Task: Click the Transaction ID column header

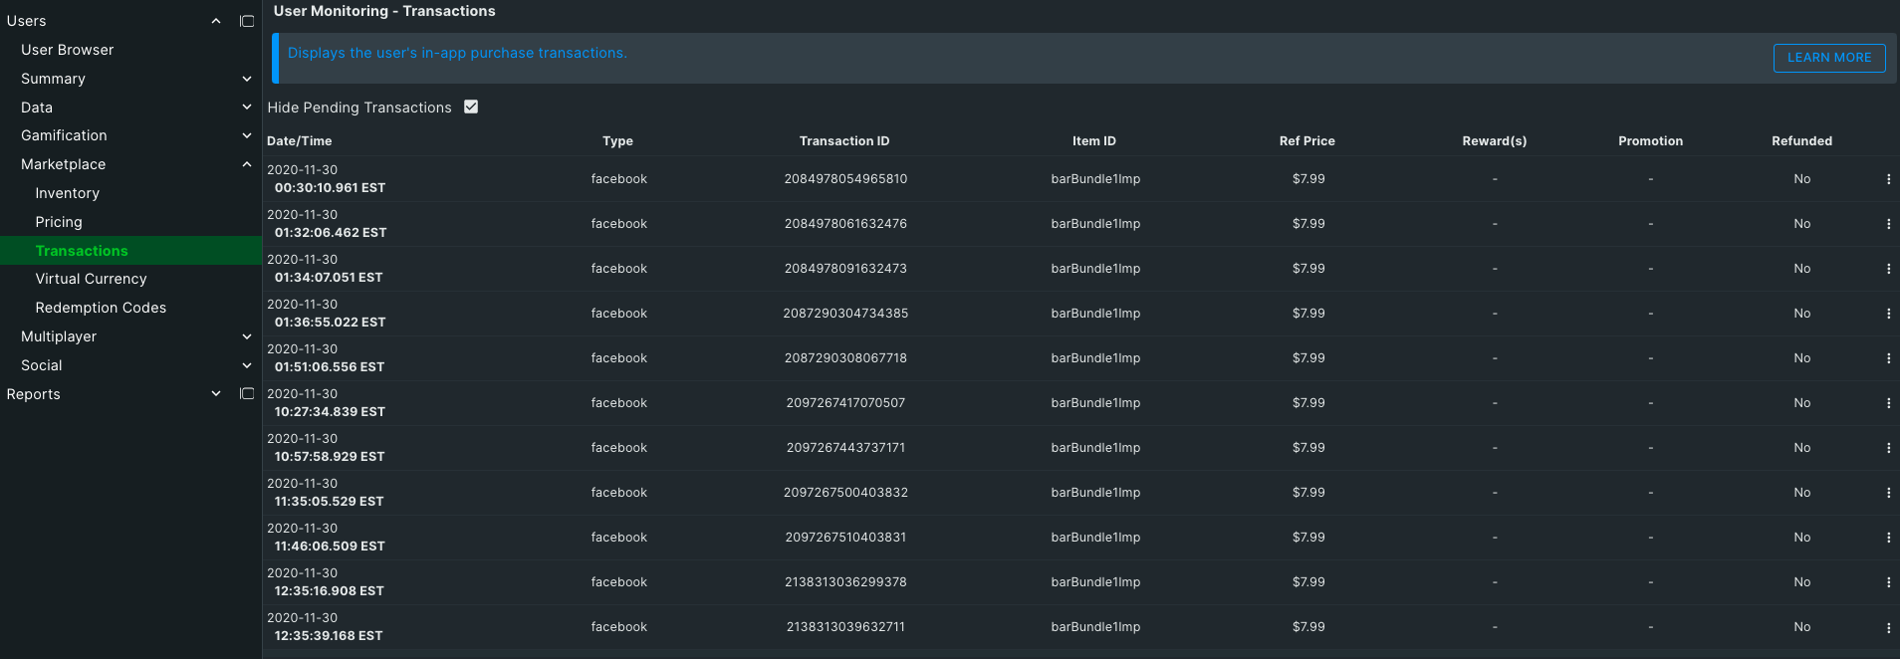Action: 844,141
